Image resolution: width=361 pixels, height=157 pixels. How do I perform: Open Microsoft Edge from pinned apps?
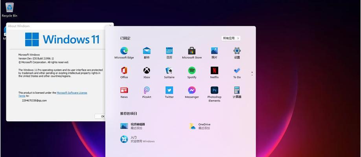(x=124, y=53)
